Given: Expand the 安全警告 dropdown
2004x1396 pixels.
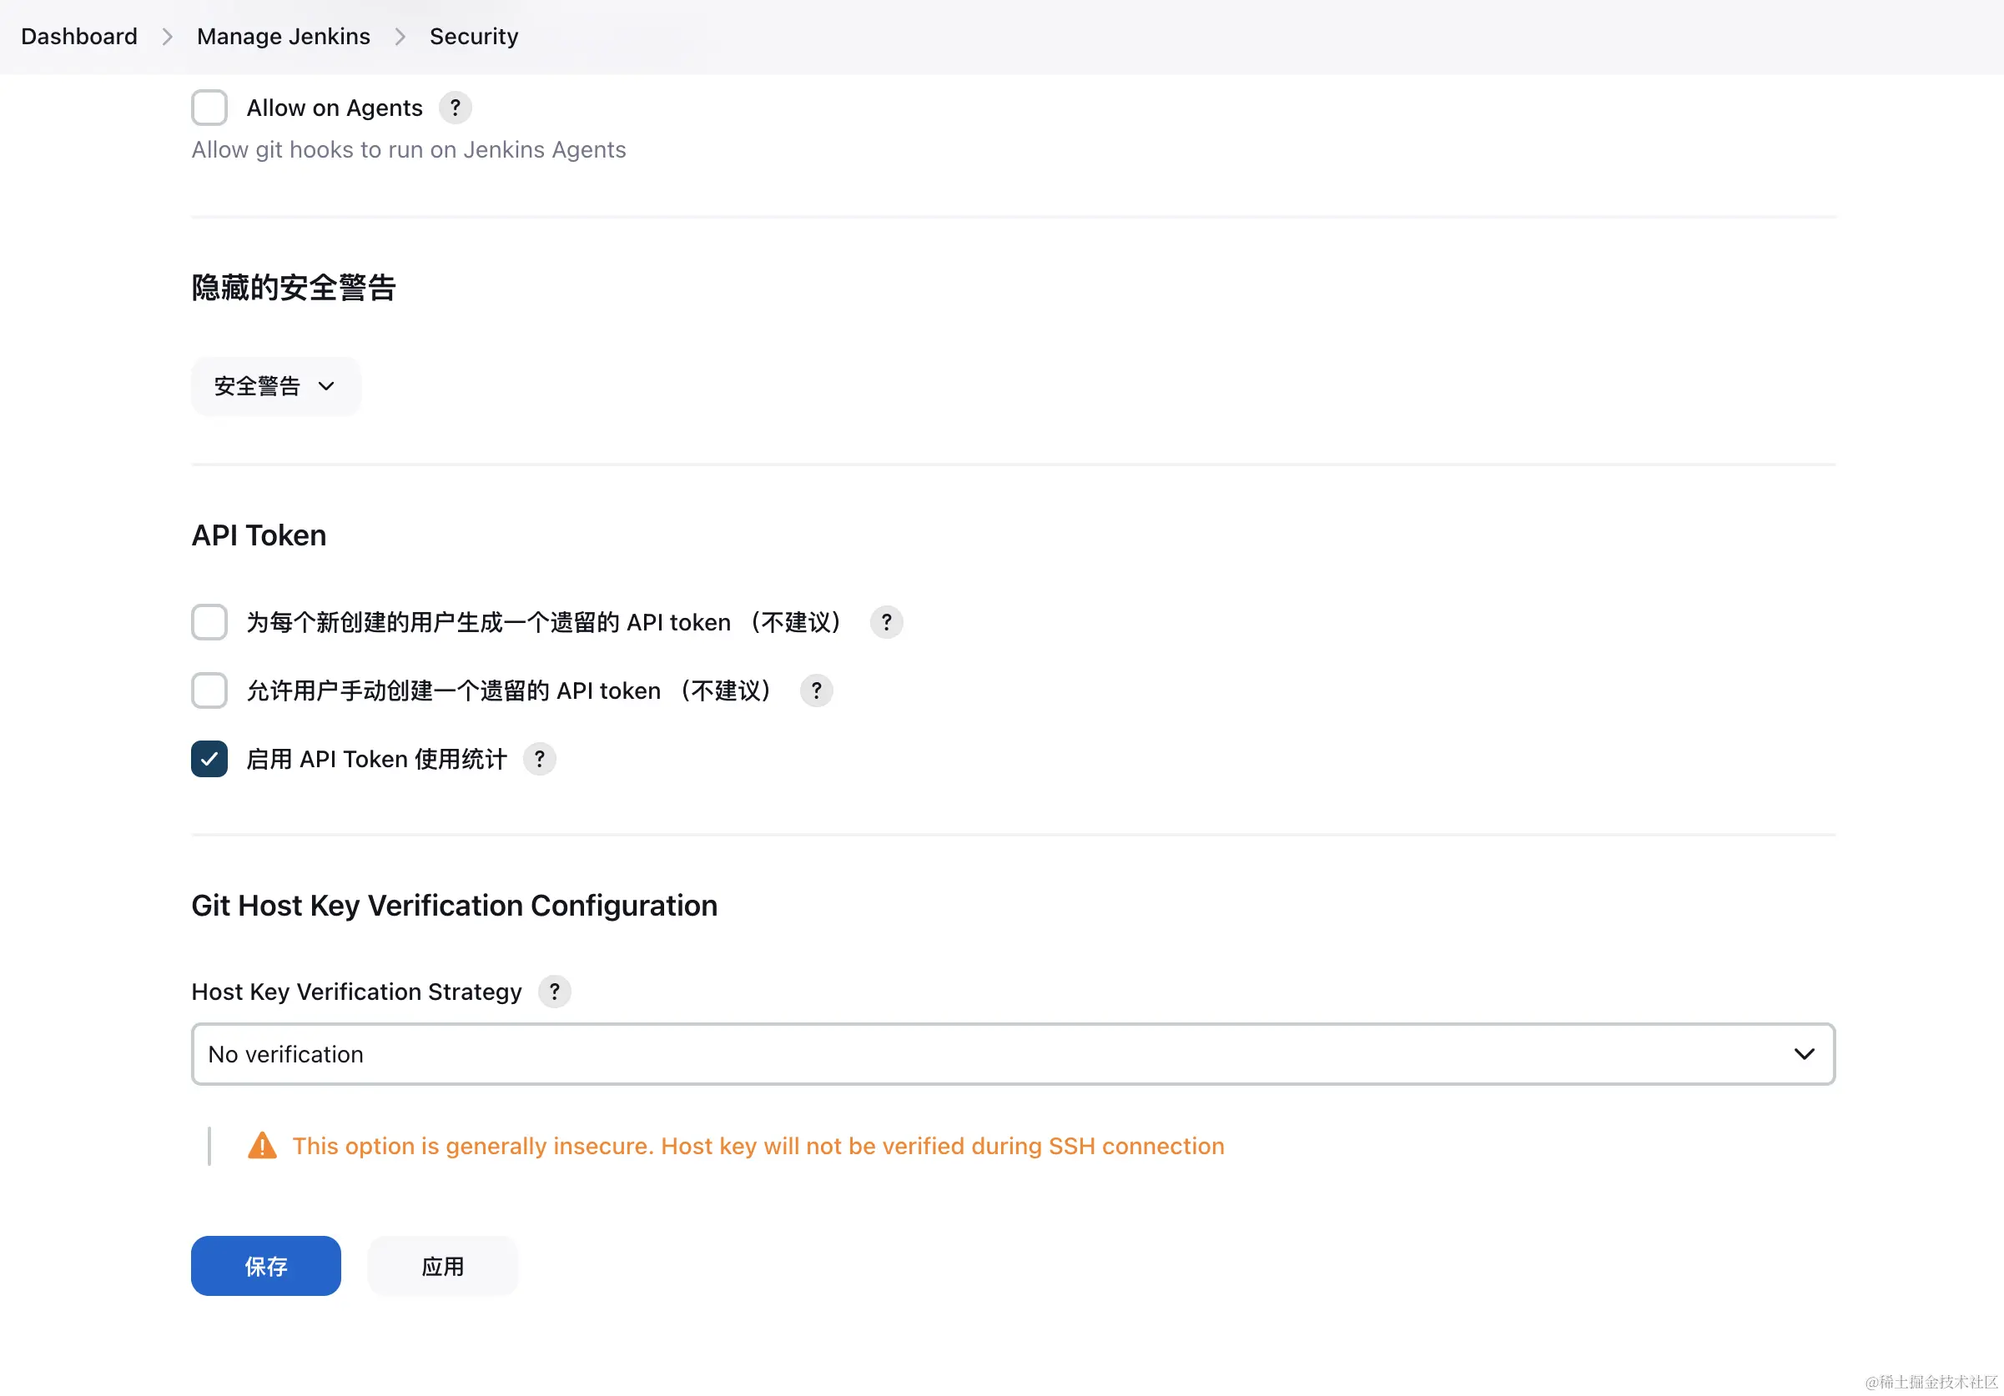Looking at the screenshot, I should click(276, 385).
